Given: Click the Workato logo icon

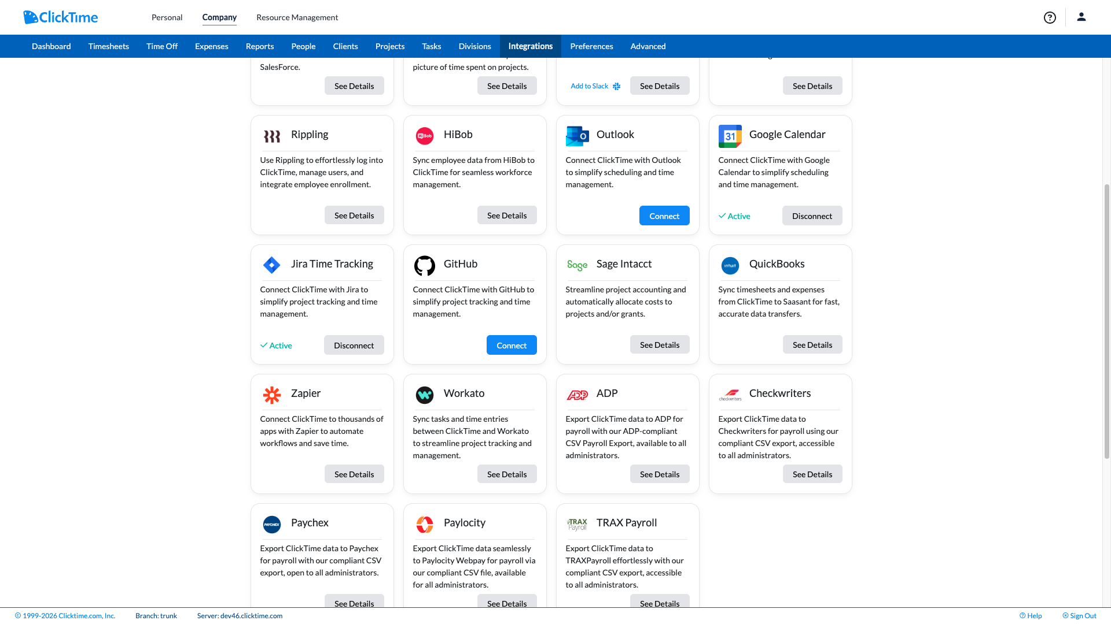Looking at the screenshot, I should coord(425,395).
